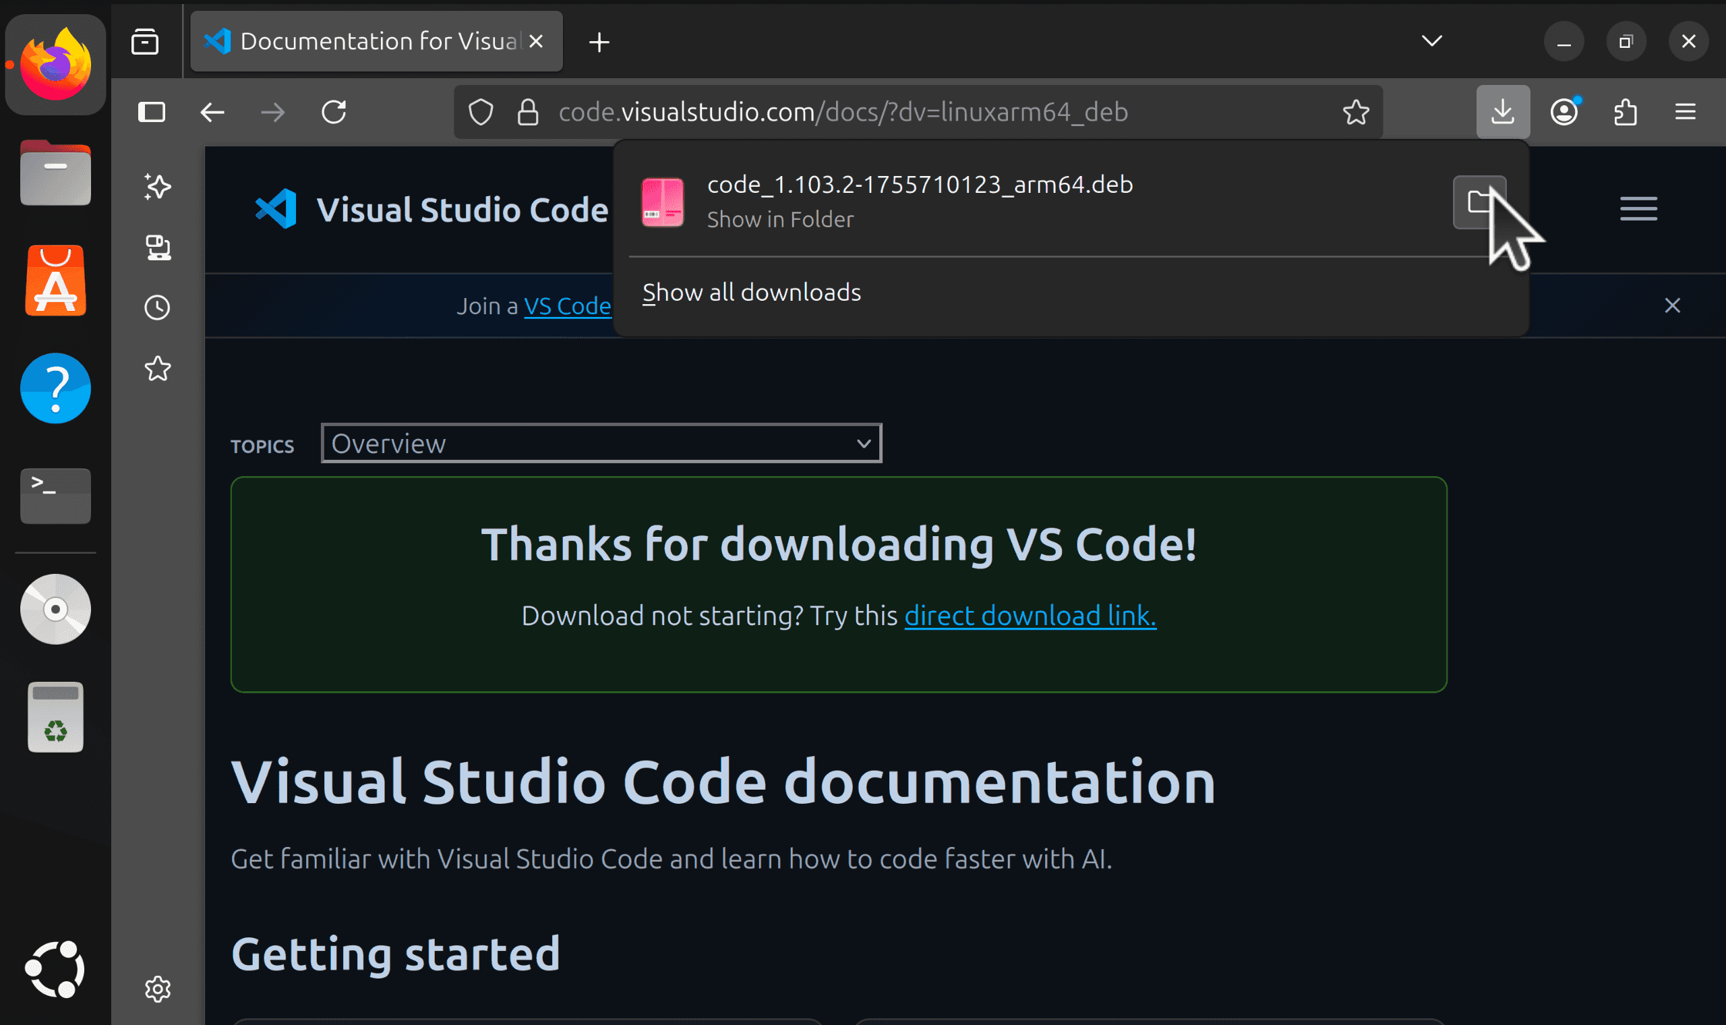Open Terminal from the Ubuntu dock
The height and width of the screenshot is (1025, 1726).
coord(55,496)
